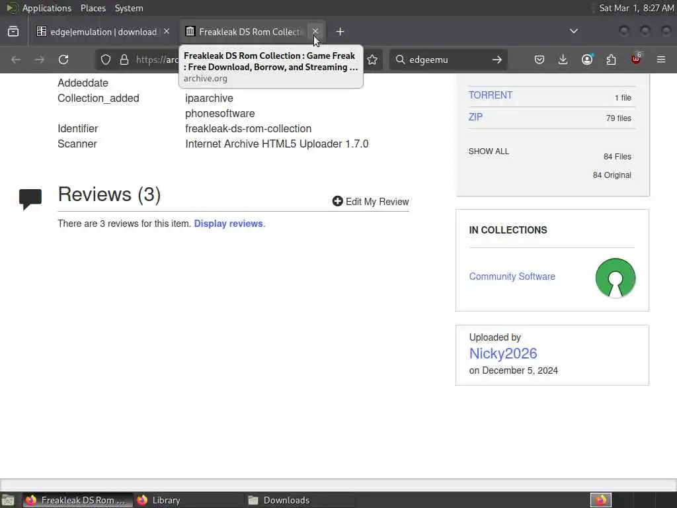The image size is (677, 508).
Task: Open Firefox View recent browsing icon
Action: tap(13, 32)
